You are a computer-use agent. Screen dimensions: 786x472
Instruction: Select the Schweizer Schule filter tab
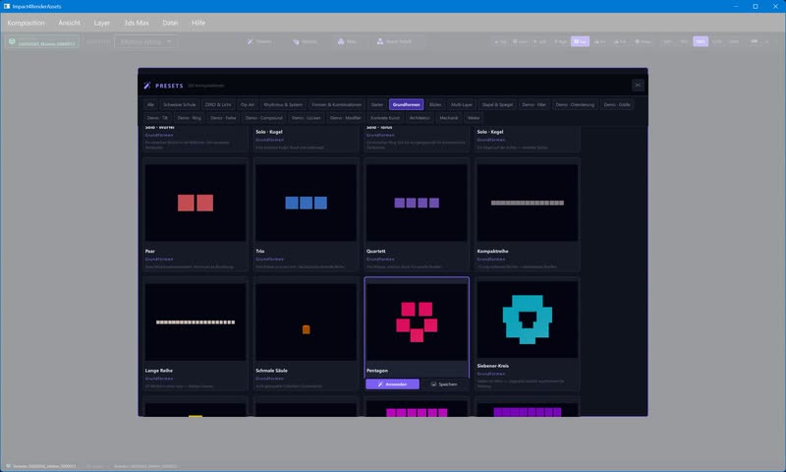(x=180, y=105)
